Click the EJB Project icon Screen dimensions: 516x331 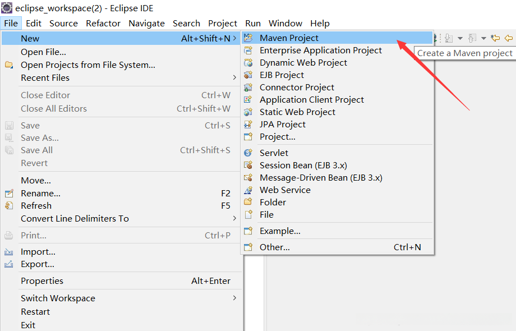tap(248, 75)
